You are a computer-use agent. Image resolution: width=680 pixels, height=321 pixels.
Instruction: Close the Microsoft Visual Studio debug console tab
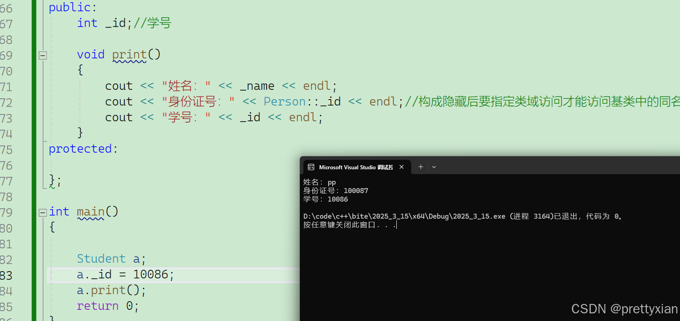401,167
